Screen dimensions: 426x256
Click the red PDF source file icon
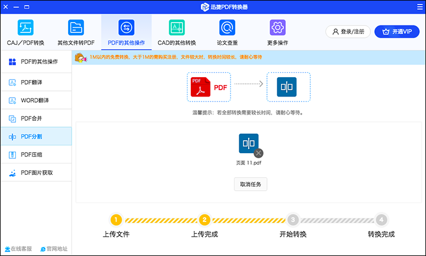pos(201,87)
